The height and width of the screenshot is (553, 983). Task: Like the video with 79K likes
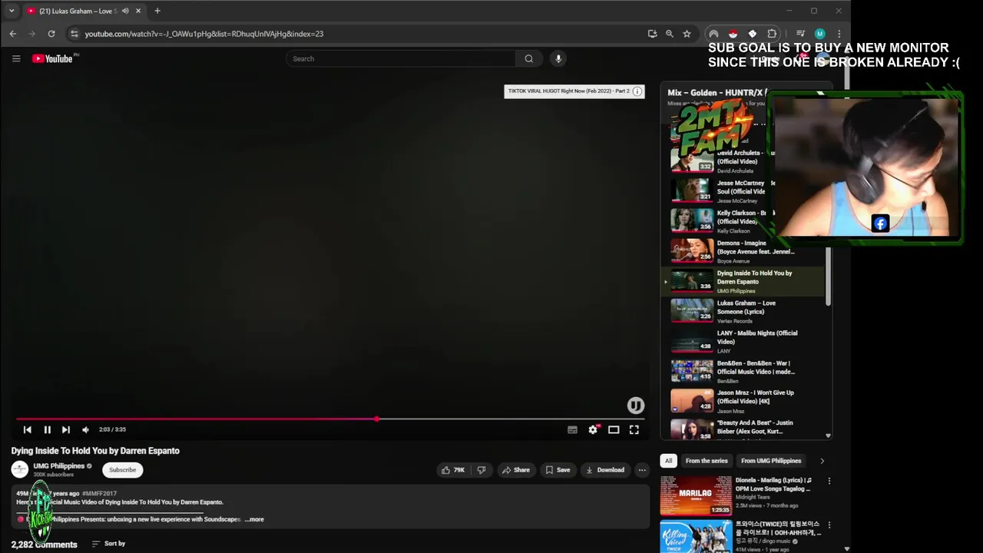(x=453, y=470)
